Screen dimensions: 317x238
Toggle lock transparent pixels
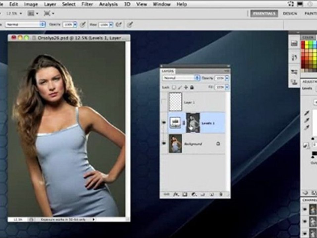tap(174, 87)
